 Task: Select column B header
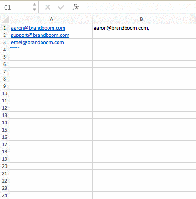tap(141, 19)
